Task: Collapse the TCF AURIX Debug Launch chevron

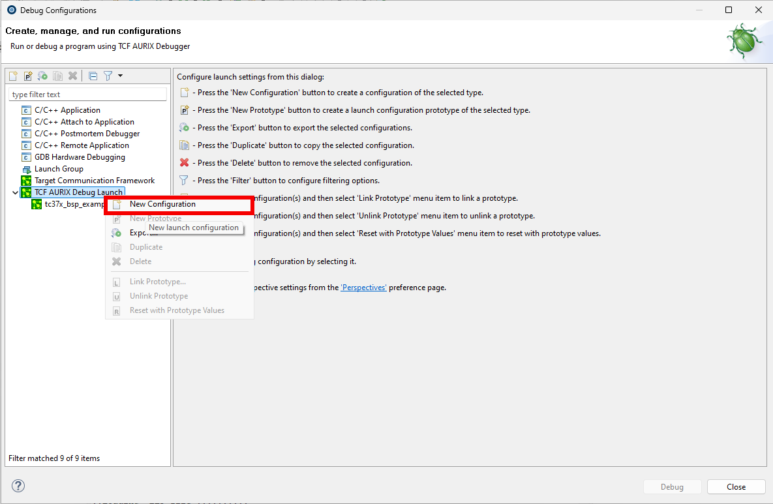Action: click(14, 192)
